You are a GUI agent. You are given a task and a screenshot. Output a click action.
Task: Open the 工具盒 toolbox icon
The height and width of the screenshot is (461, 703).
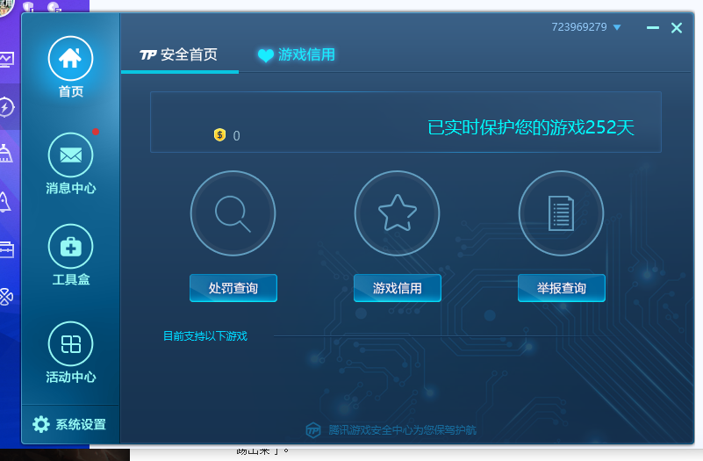click(x=70, y=246)
